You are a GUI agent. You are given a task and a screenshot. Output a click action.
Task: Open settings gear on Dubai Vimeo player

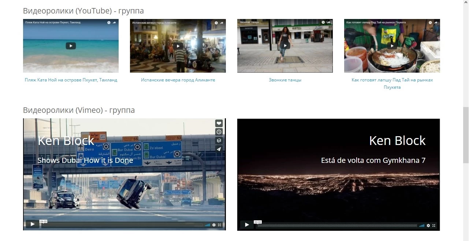click(x=214, y=225)
